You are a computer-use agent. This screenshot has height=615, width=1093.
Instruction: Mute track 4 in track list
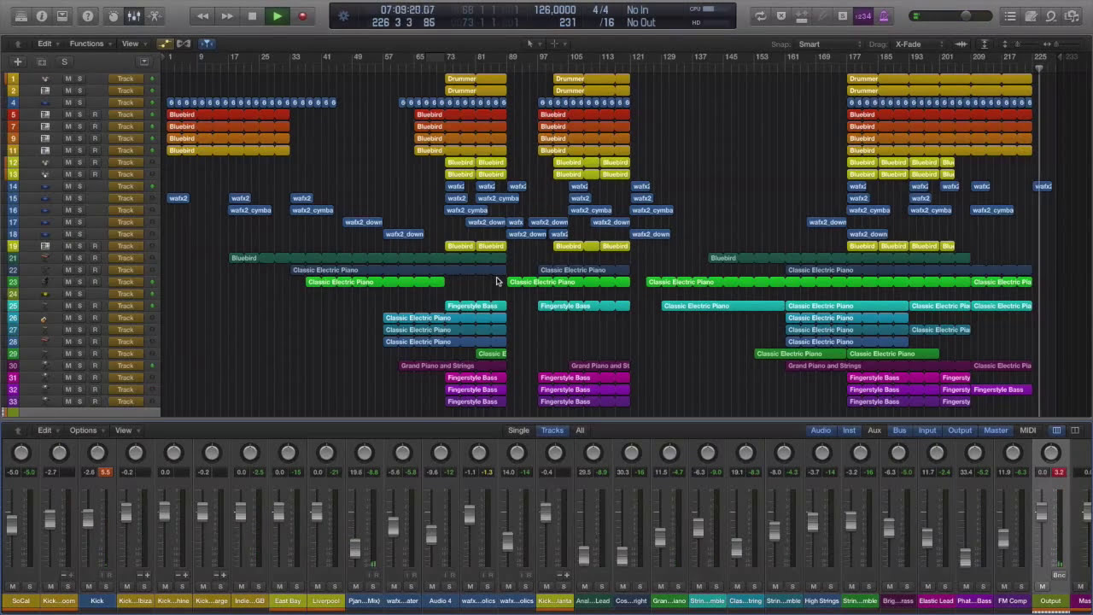pyautogui.click(x=68, y=102)
